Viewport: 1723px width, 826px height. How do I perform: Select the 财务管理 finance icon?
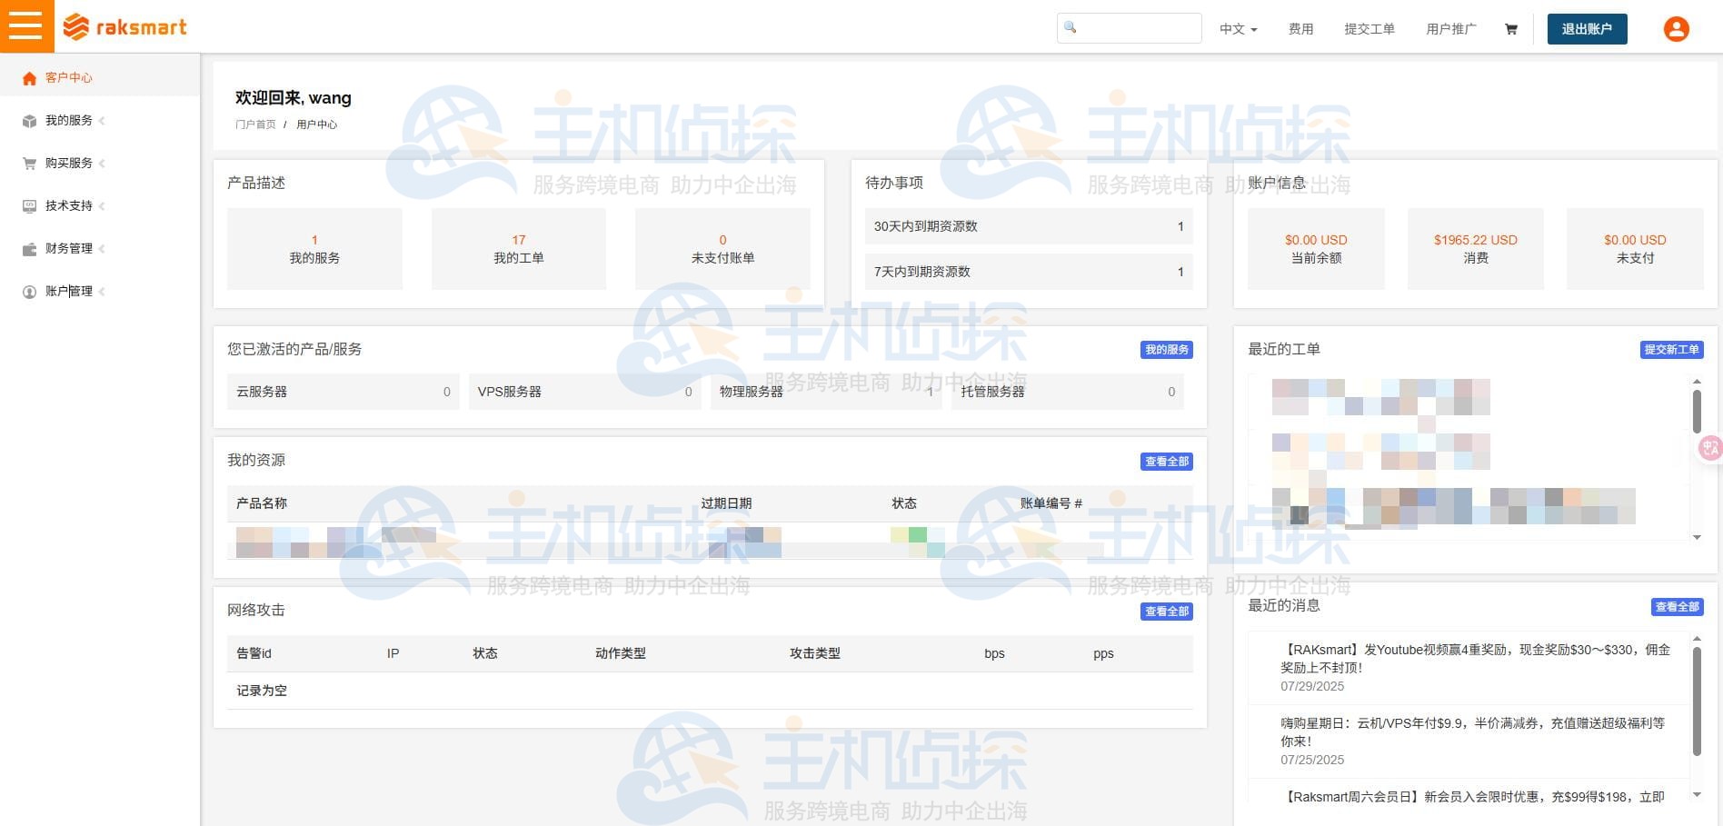pos(28,249)
